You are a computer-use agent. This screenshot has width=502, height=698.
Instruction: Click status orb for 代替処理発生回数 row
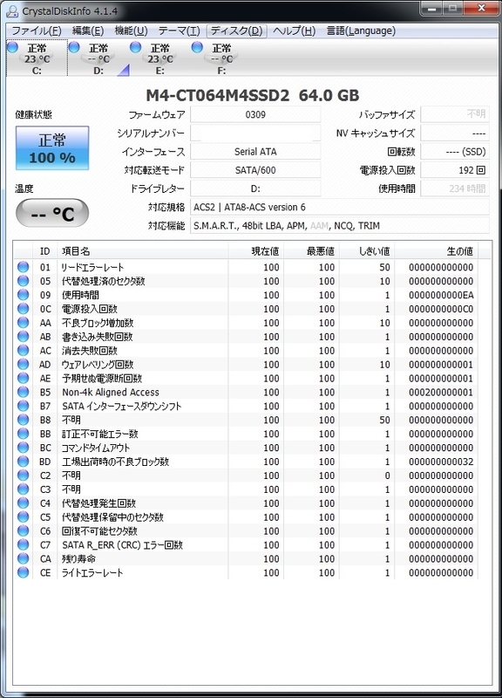tap(24, 503)
